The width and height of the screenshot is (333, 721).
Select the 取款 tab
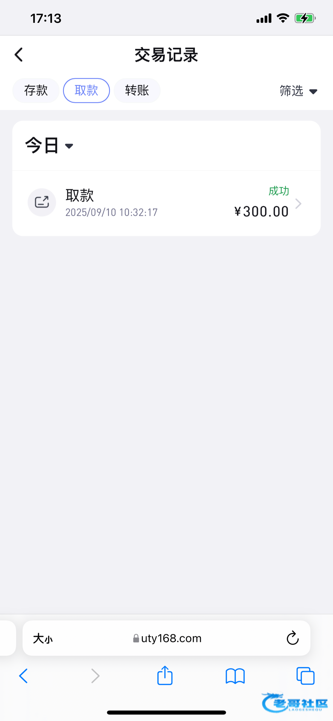tap(86, 90)
